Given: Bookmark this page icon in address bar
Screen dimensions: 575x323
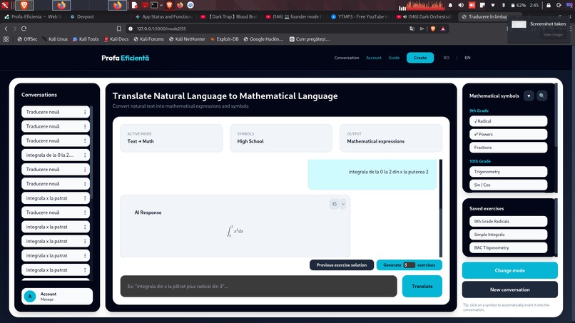Looking at the screenshot, I should click(118, 29).
